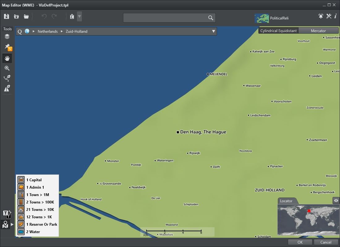Choose the pen path drawing tool
This screenshot has height=247, width=340.
[7, 78]
